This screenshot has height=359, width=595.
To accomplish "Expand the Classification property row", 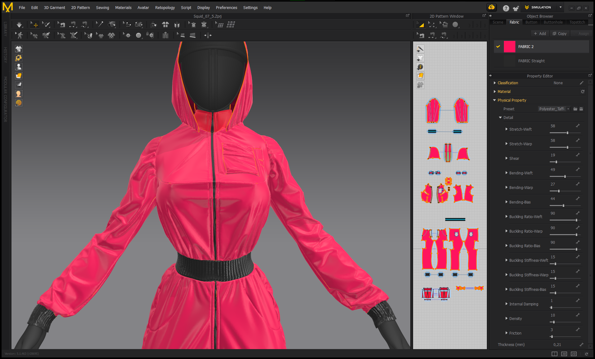I will [495, 83].
